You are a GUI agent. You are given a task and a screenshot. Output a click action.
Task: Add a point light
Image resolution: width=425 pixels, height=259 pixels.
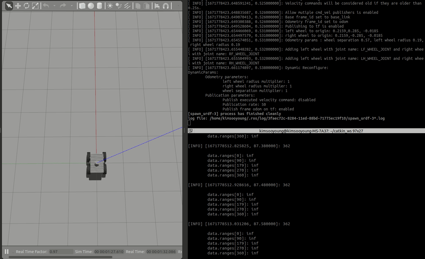(110, 6)
